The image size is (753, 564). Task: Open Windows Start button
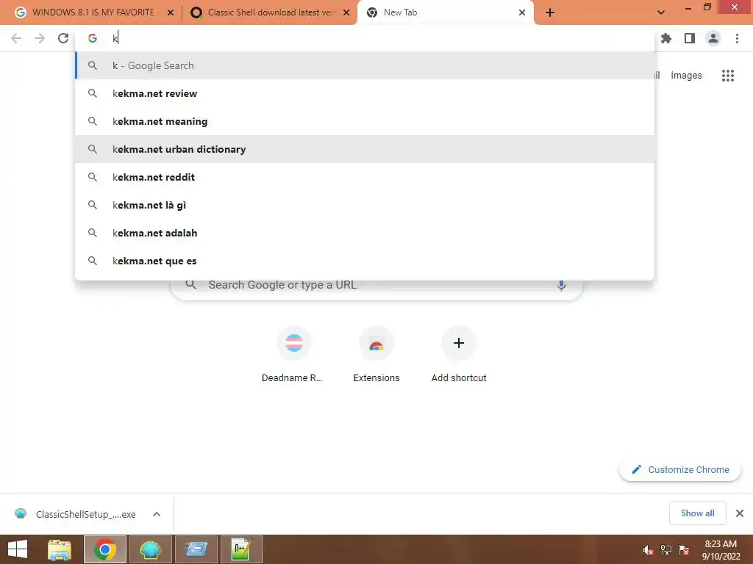18,549
